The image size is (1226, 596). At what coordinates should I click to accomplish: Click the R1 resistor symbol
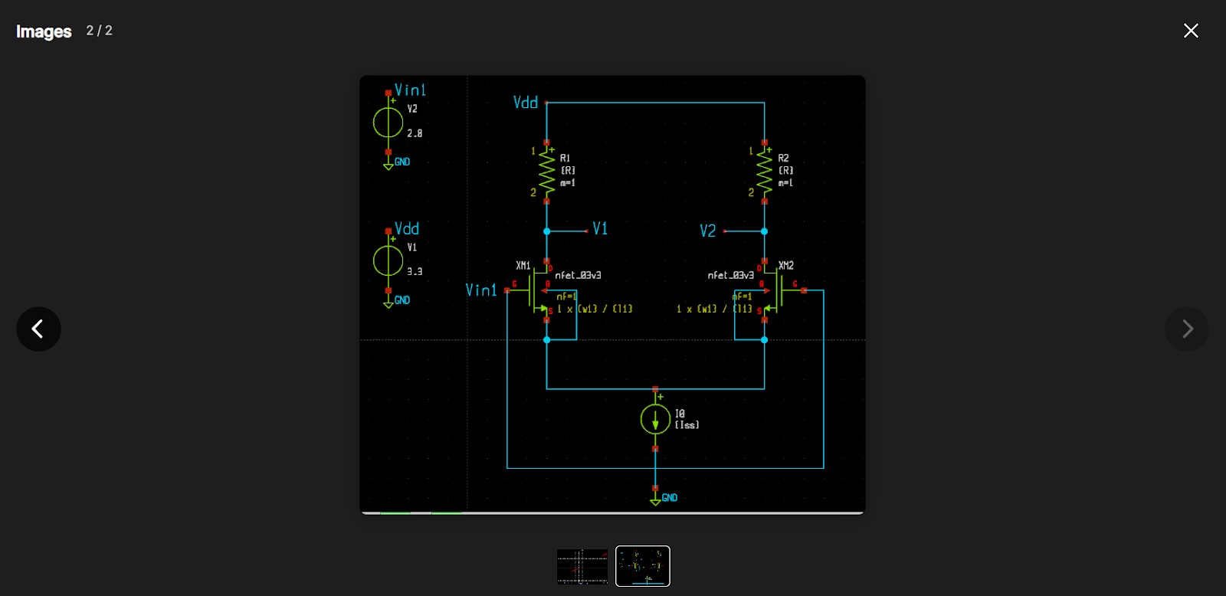pos(546,172)
